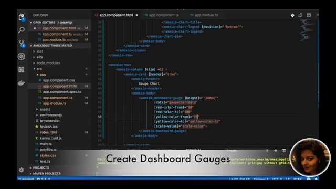Open app.component.html in Open Editors list
Image resolution: width=336 pixels, height=189 pixels.
pyautogui.click(x=59, y=28)
